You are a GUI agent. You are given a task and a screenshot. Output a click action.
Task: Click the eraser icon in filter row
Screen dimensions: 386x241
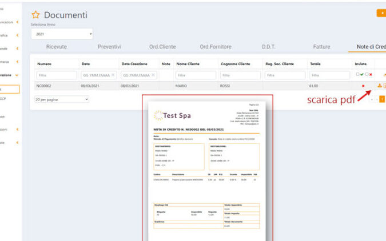[384, 75]
